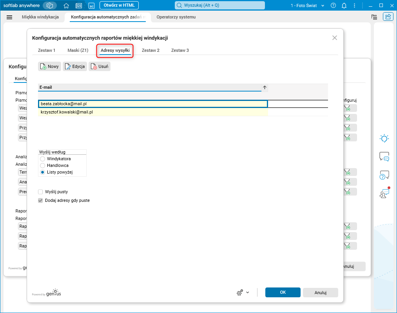
Task: Click the BC window icon in title bar
Action: 91,5
